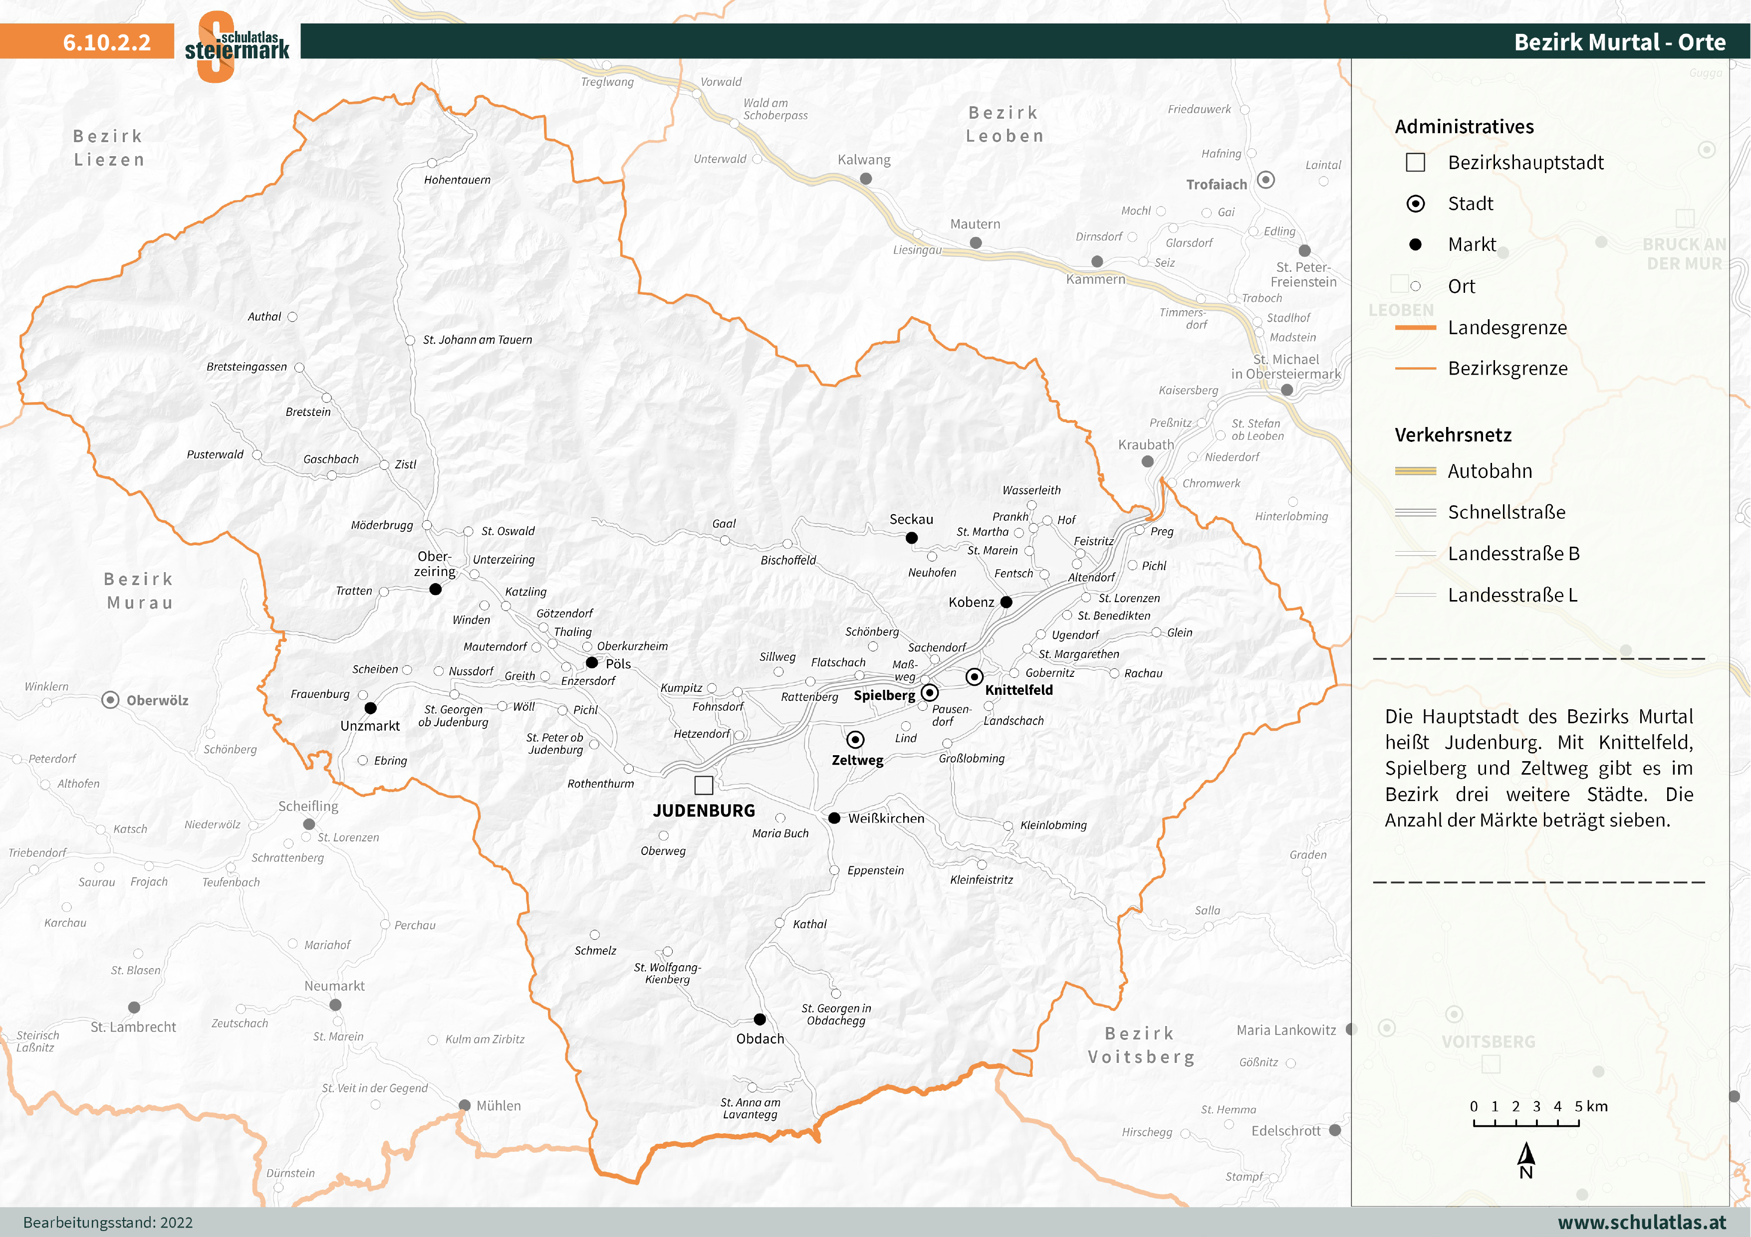
Task: Click the Unzmarkt market town dot
Action: click(x=371, y=708)
